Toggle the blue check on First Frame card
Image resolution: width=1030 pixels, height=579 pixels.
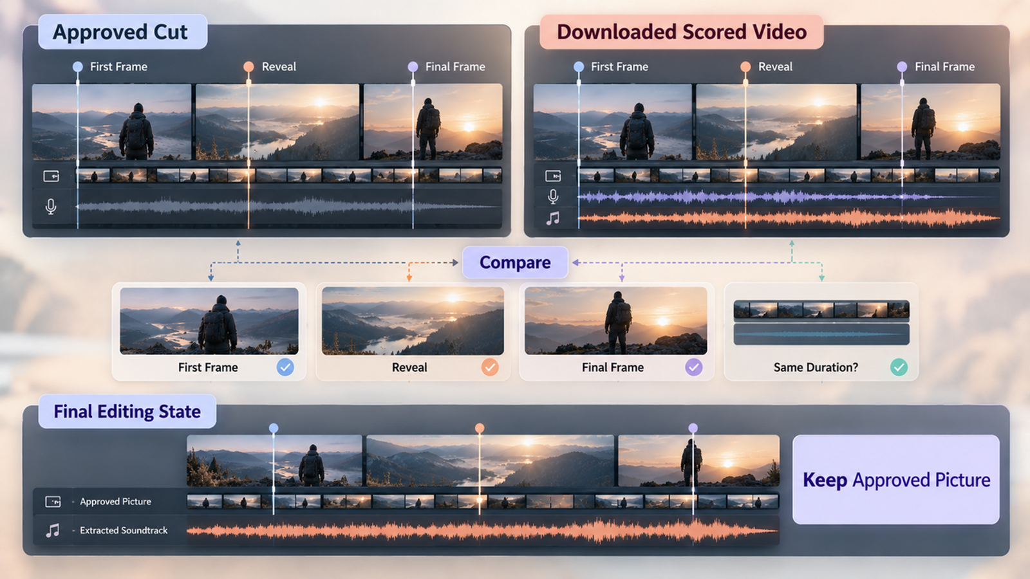click(x=285, y=367)
